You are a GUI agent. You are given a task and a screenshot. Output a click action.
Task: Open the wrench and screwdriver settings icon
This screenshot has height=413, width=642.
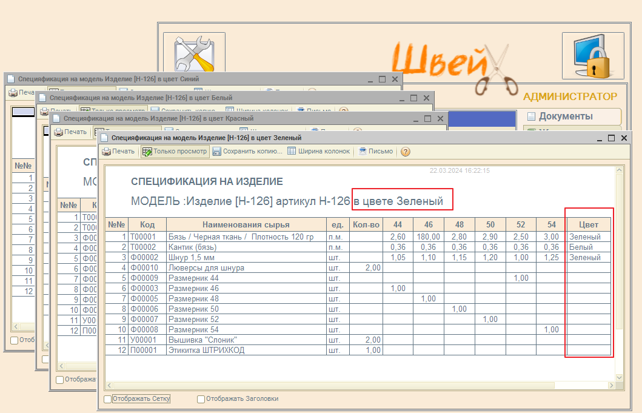click(194, 53)
